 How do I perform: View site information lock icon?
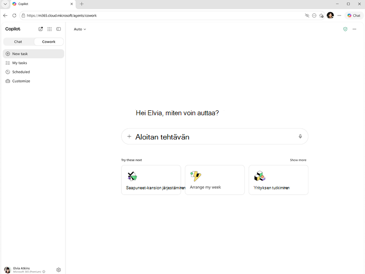[23, 15]
